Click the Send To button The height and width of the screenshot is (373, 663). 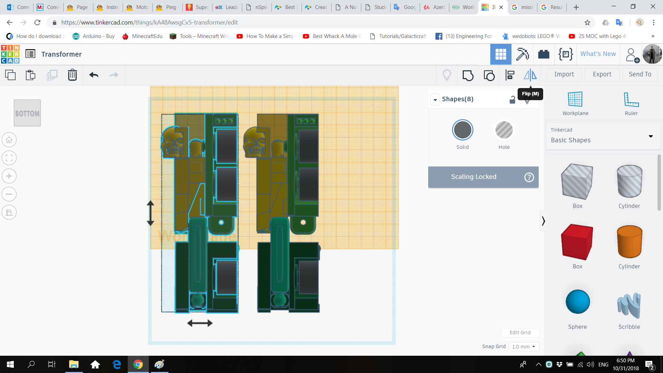(640, 74)
